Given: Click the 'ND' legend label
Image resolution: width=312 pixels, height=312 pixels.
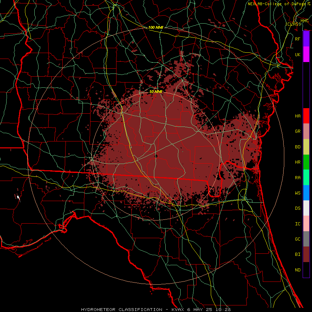Looking at the screenshot, I should tap(297, 270).
